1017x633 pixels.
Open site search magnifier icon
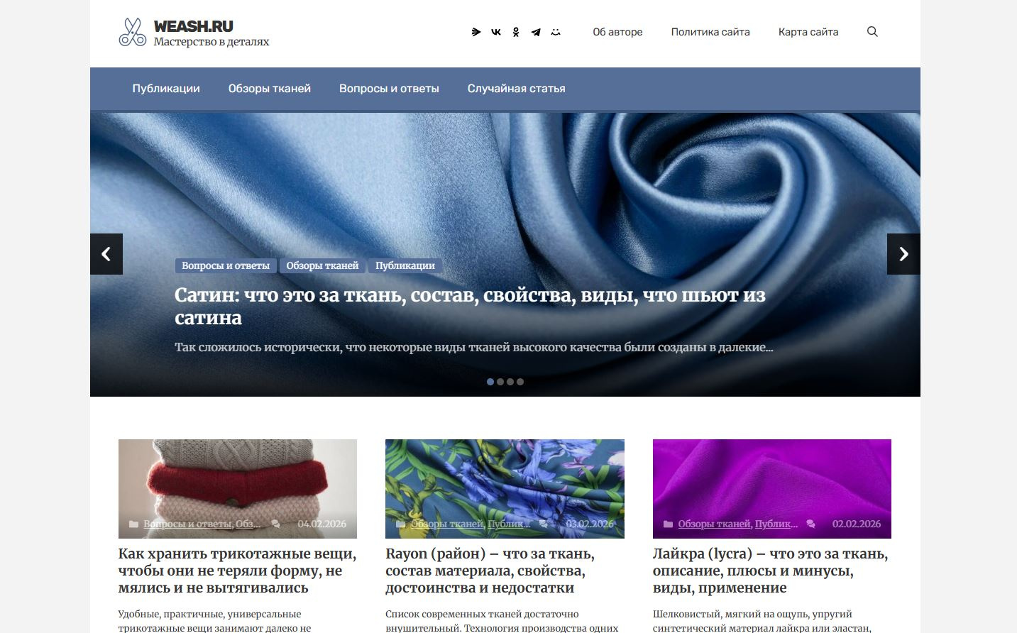coord(872,32)
